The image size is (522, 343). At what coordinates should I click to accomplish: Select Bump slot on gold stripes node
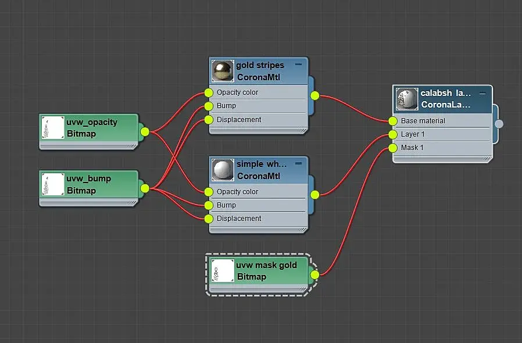point(258,106)
